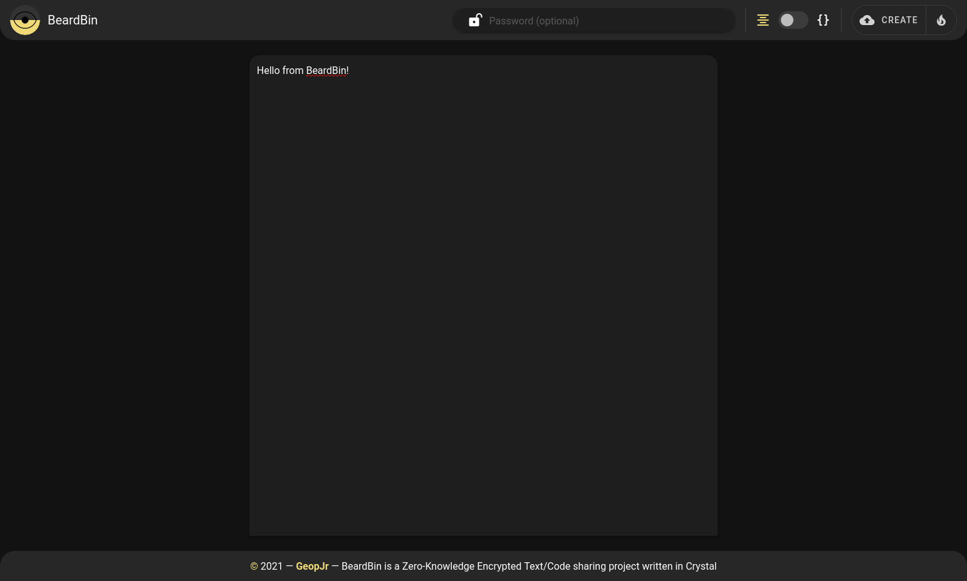Open the GeopJr footer link
Viewport: 967px width, 581px height.
point(312,566)
